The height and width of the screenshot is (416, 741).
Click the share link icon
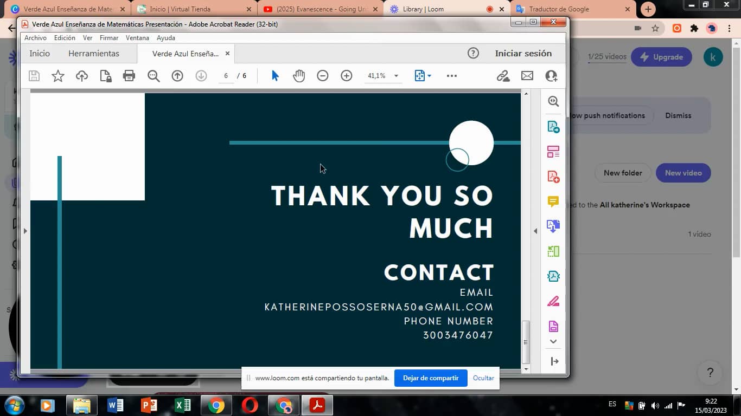pos(503,76)
